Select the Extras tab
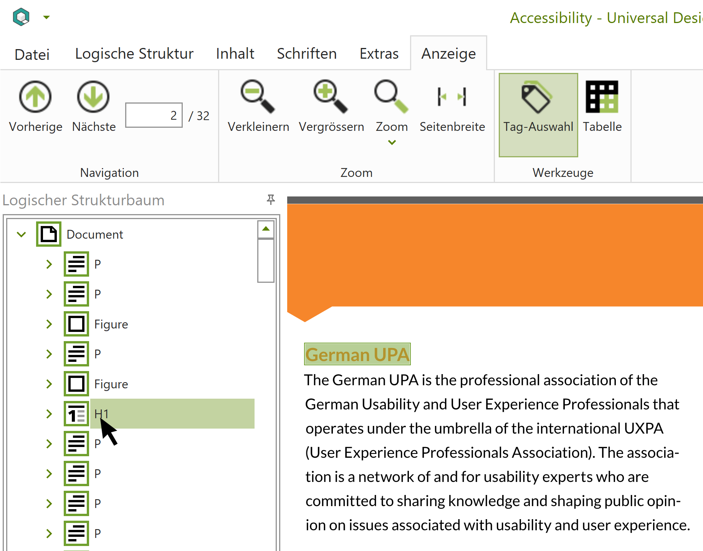Screen dimensions: 703x551 point(379,54)
